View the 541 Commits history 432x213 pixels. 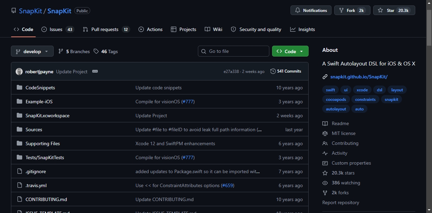[x=286, y=71]
